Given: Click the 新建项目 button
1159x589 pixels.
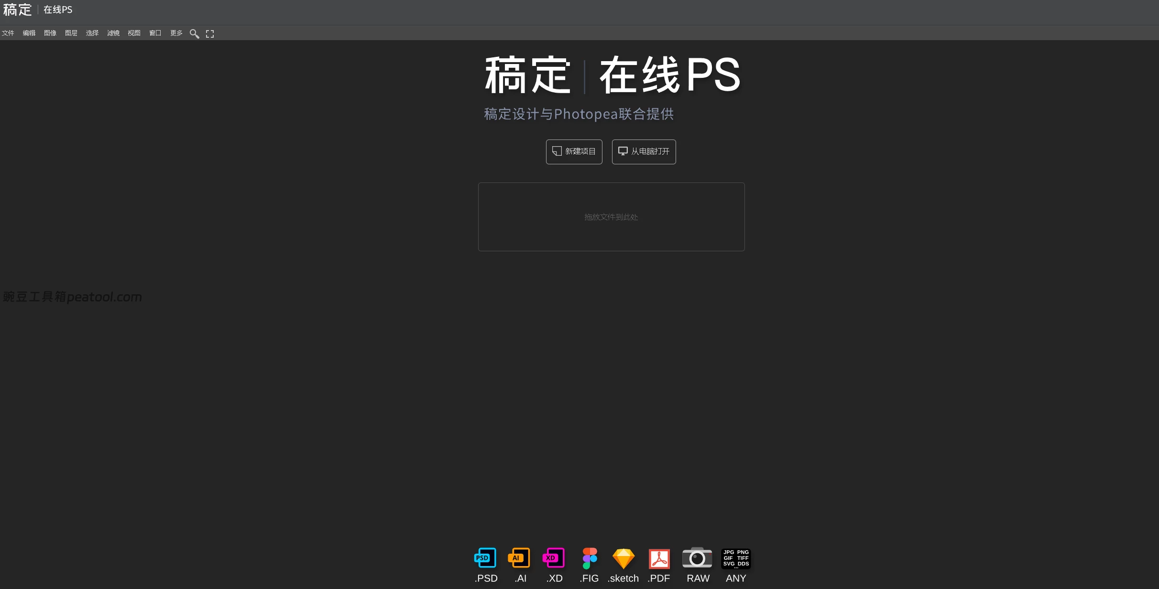Looking at the screenshot, I should point(574,151).
